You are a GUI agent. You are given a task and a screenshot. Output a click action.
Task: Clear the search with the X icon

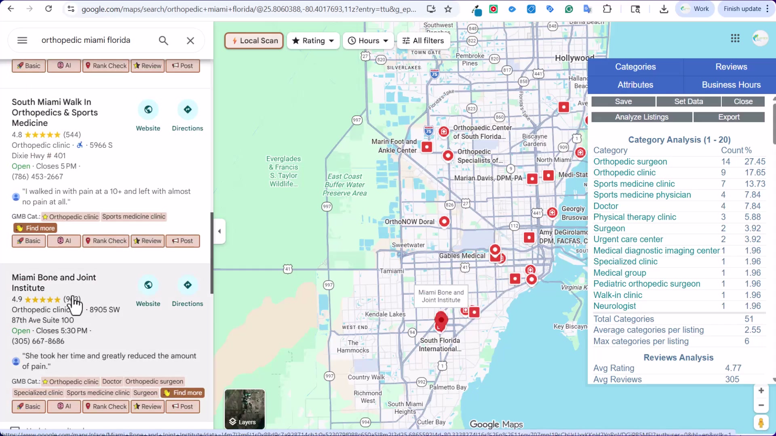coord(190,40)
